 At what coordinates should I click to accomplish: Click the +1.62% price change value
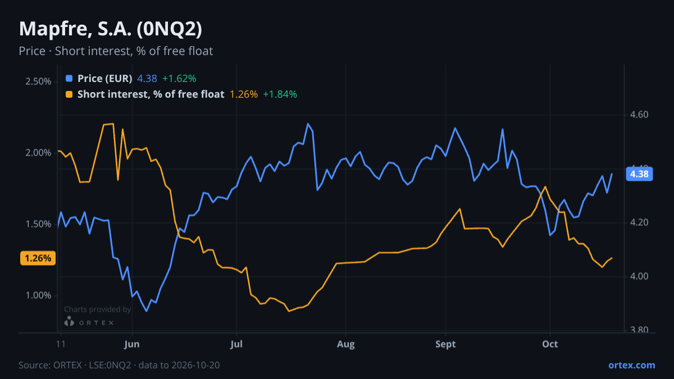click(179, 79)
